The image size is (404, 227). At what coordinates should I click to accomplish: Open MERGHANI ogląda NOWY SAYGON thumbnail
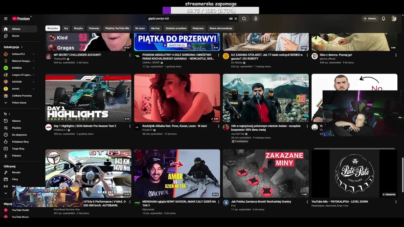(177, 173)
